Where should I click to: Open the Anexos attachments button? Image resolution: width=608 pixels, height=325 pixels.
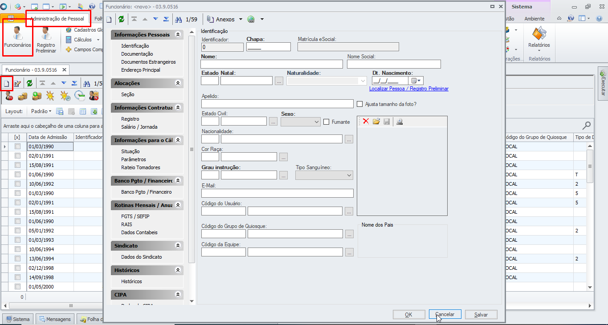coord(221,20)
